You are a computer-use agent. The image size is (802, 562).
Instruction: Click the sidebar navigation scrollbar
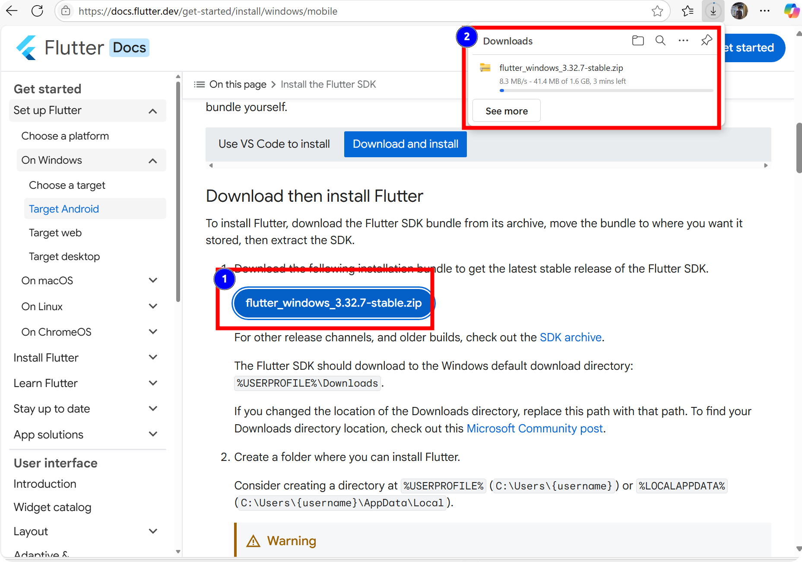(178, 192)
